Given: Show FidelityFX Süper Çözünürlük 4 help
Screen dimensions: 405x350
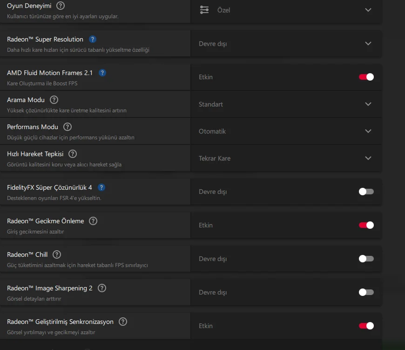Looking at the screenshot, I should 101,187.
